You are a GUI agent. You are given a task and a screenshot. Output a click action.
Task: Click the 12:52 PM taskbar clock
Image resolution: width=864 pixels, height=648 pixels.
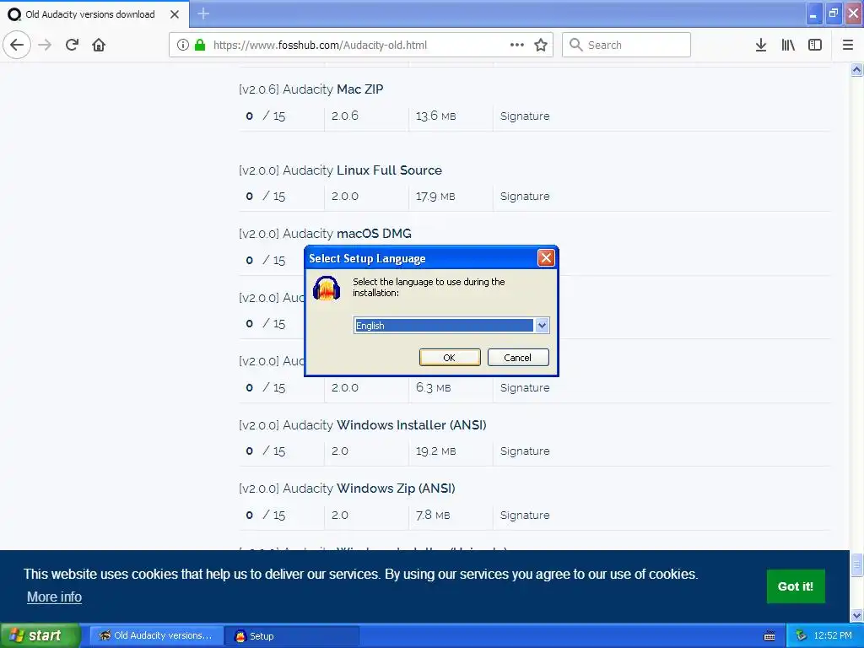[833, 636]
